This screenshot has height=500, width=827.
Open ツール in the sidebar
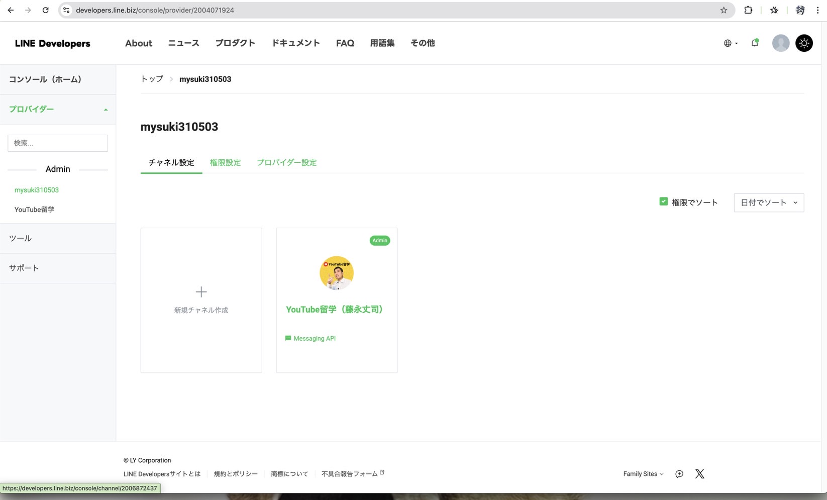pyautogui.click(x=20, y=238)
